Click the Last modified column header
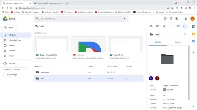197x110 pixels. pyautogui.click(x=112, y=67)
